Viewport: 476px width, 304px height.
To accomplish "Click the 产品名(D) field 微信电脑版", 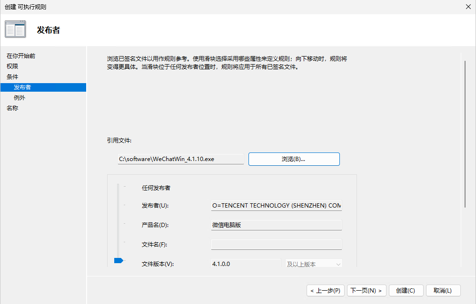I will [276, 225].
